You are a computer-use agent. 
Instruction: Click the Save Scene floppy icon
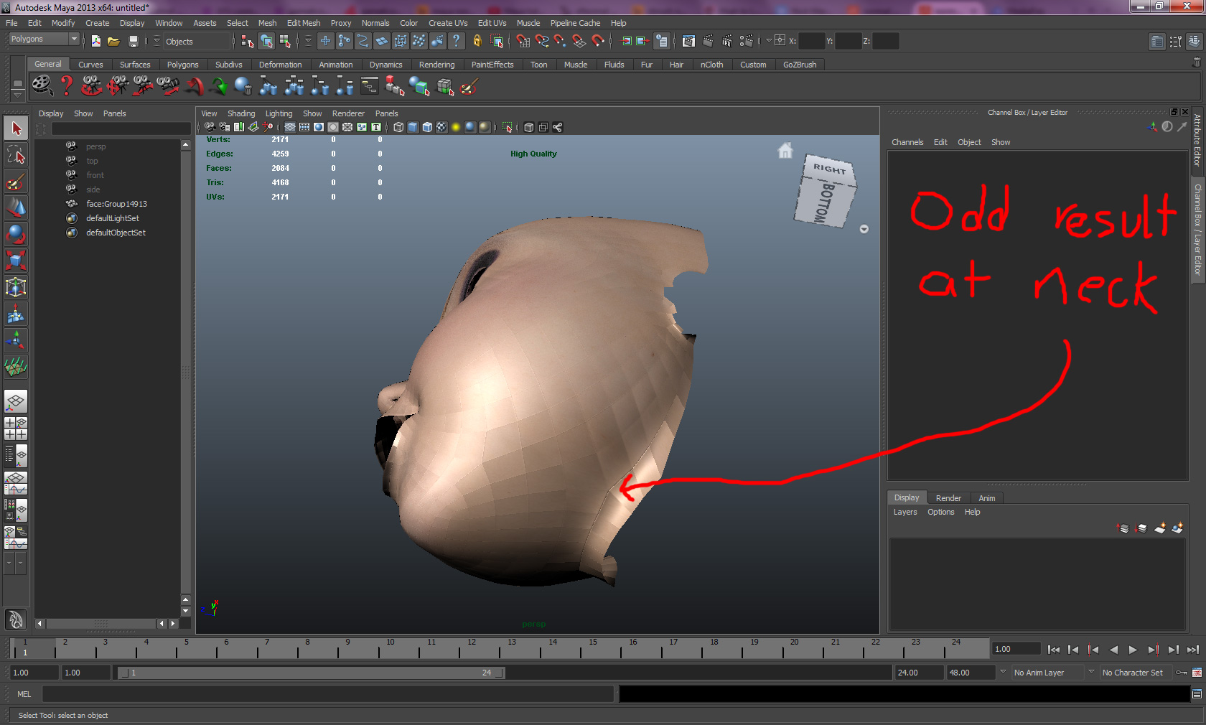(x=133, y=41)
